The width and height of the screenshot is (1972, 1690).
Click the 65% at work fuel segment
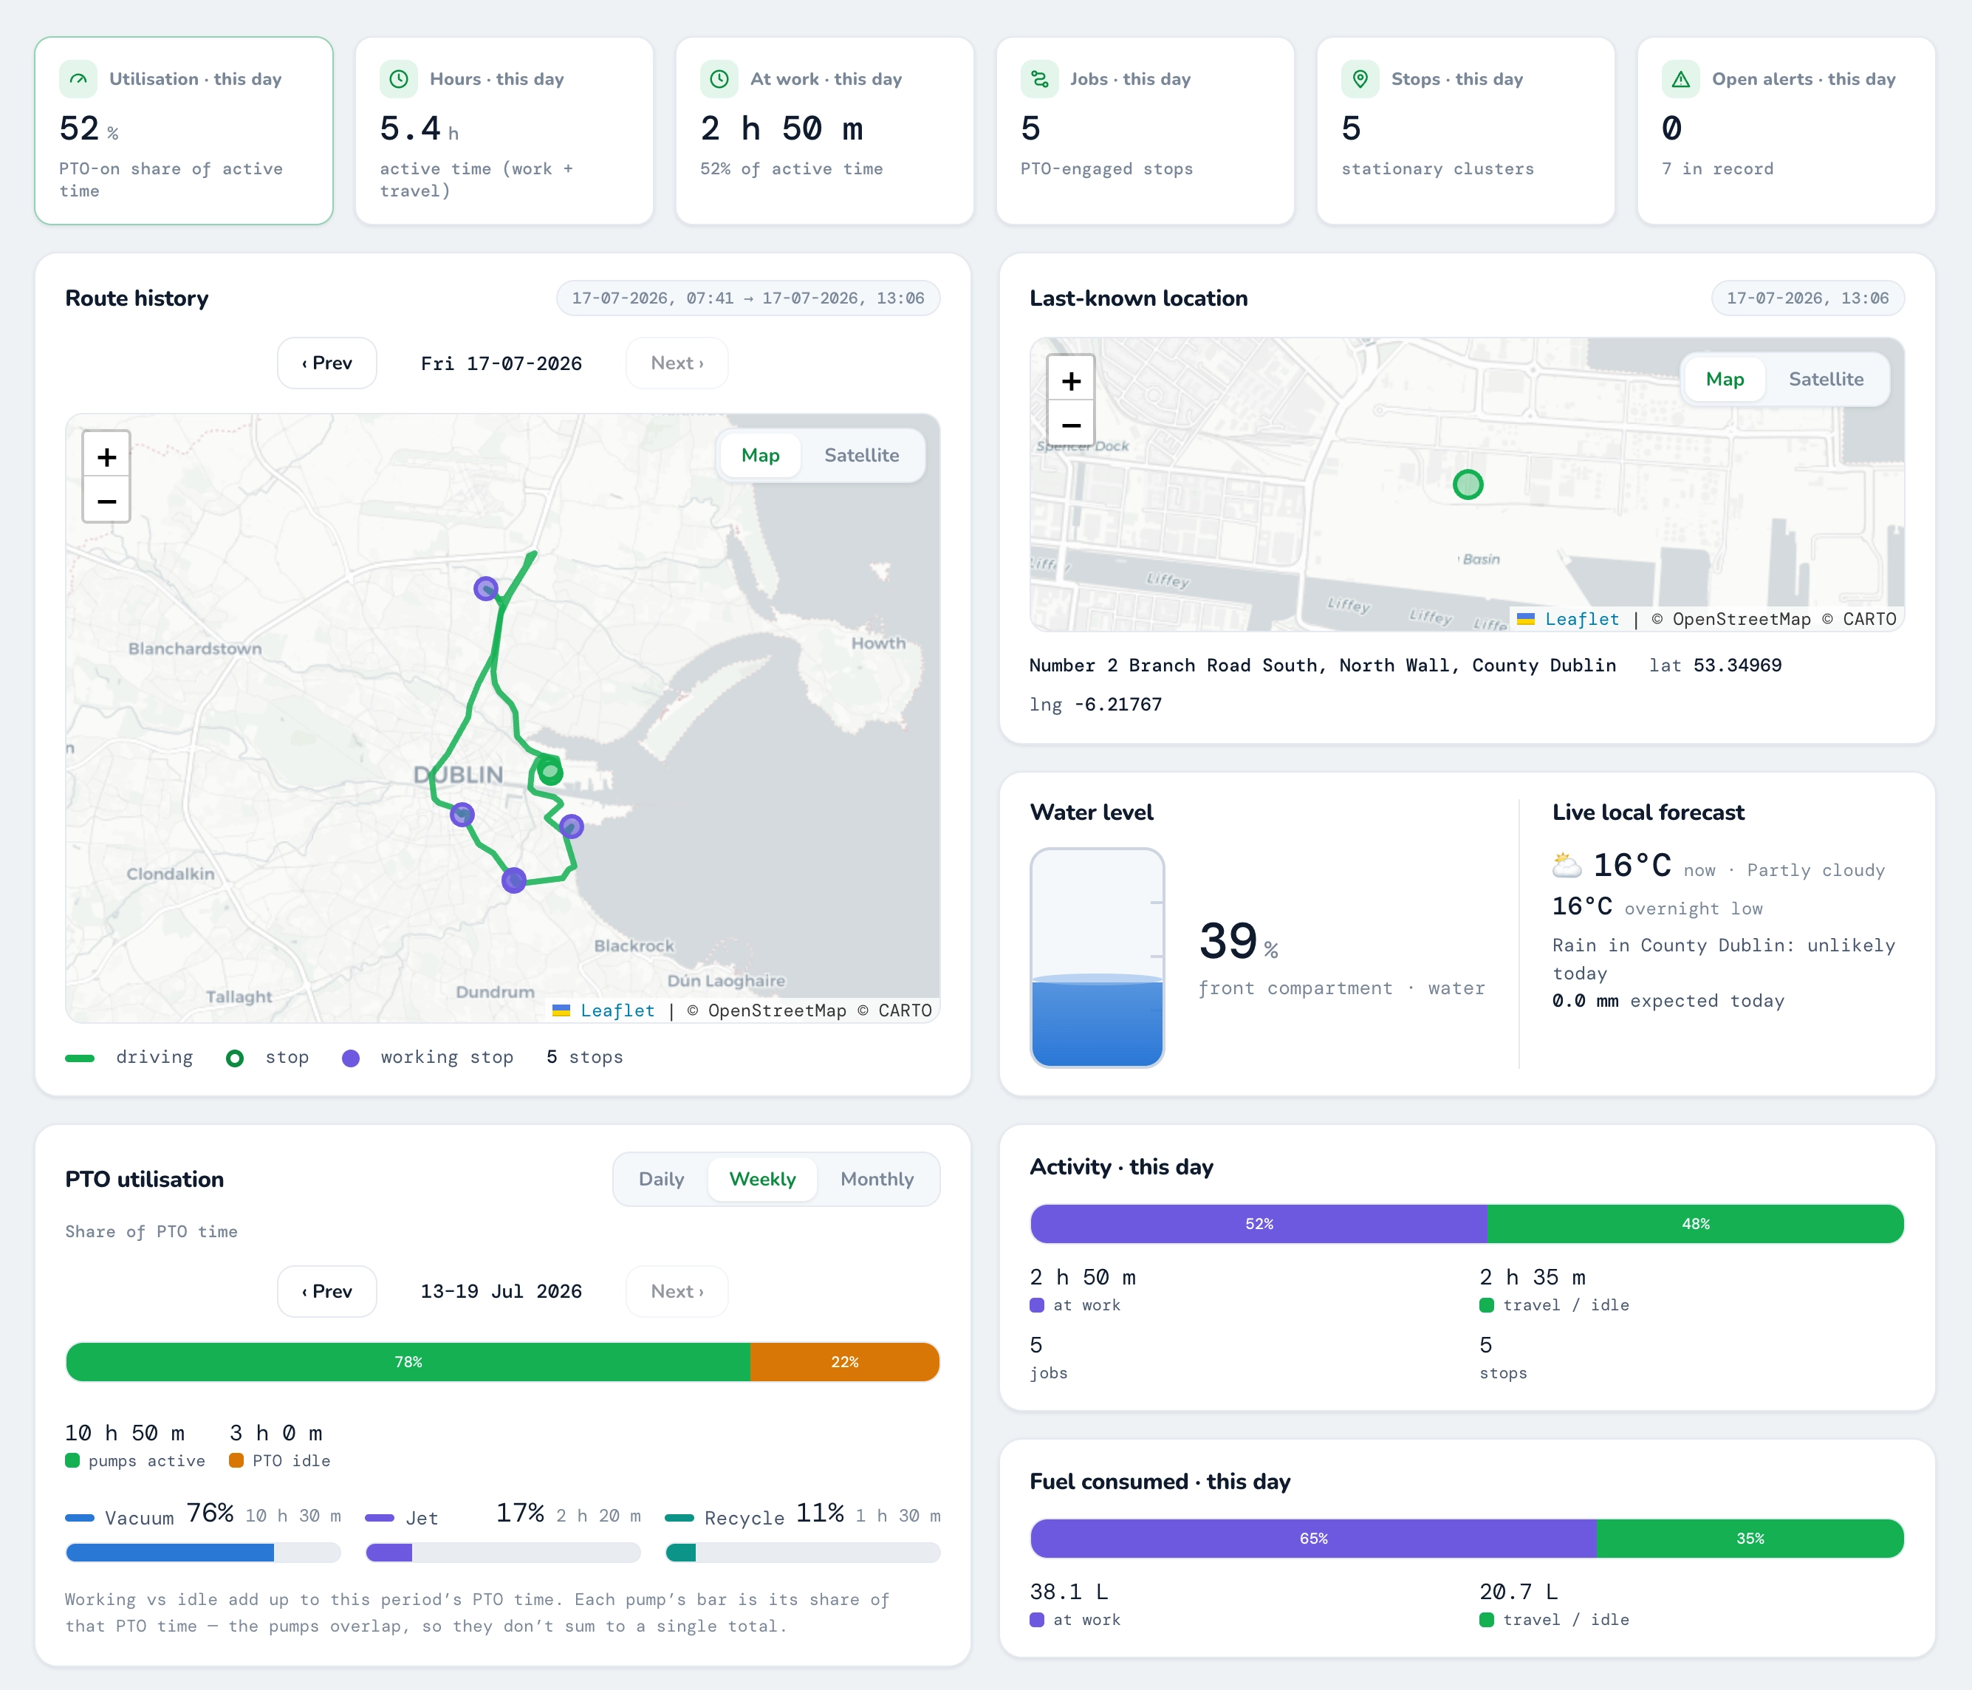point(1313,1539)
